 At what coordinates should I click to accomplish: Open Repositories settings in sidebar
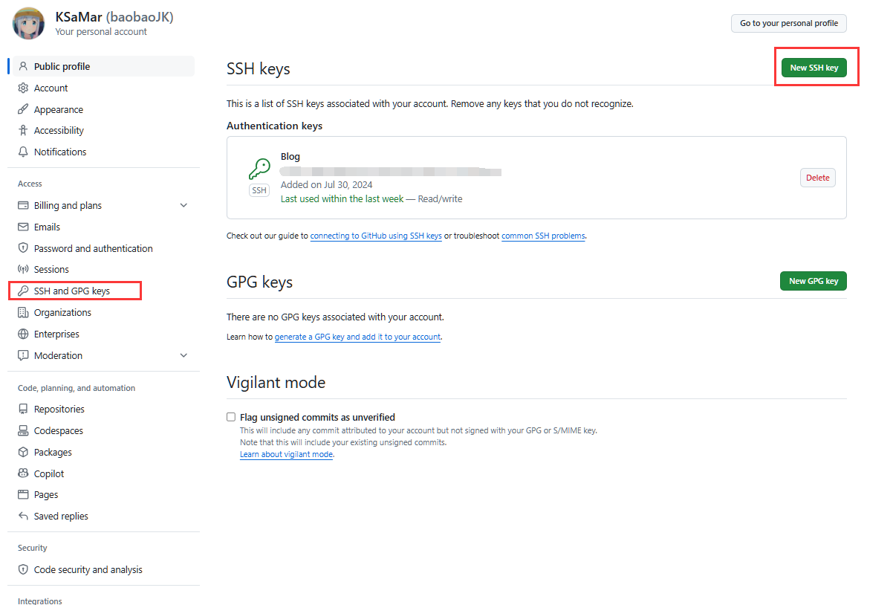click(x=103, y=409)
